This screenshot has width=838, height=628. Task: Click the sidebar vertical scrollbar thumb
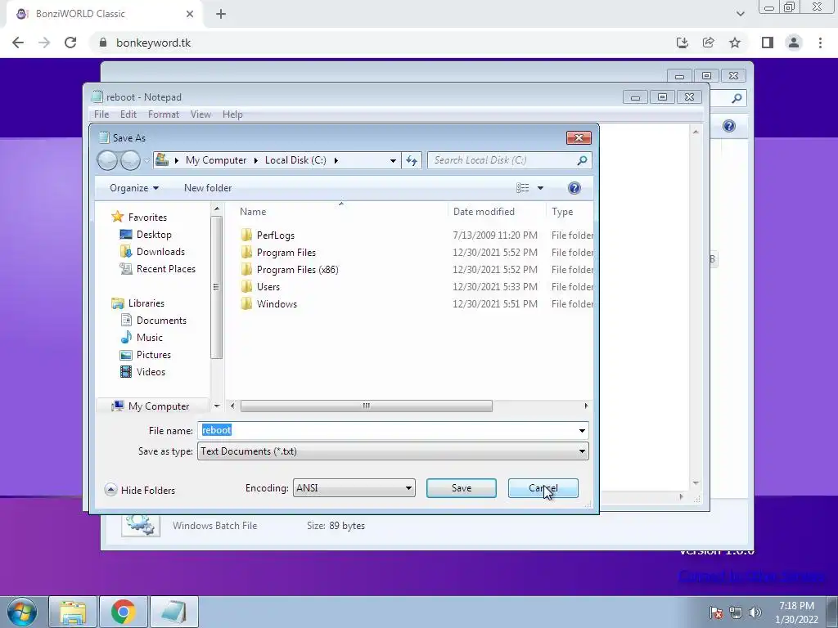216,287
